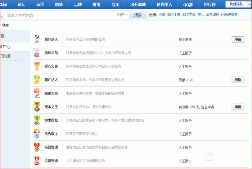
Task: Open the 家园 nav menu item
Action: tap(40, 4)
